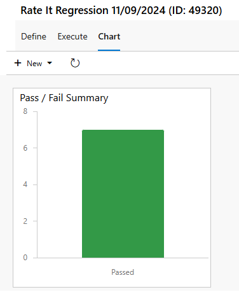The image size is (239, 292).
Task: Click empty chart area left of bar
Action: (60, 184)
